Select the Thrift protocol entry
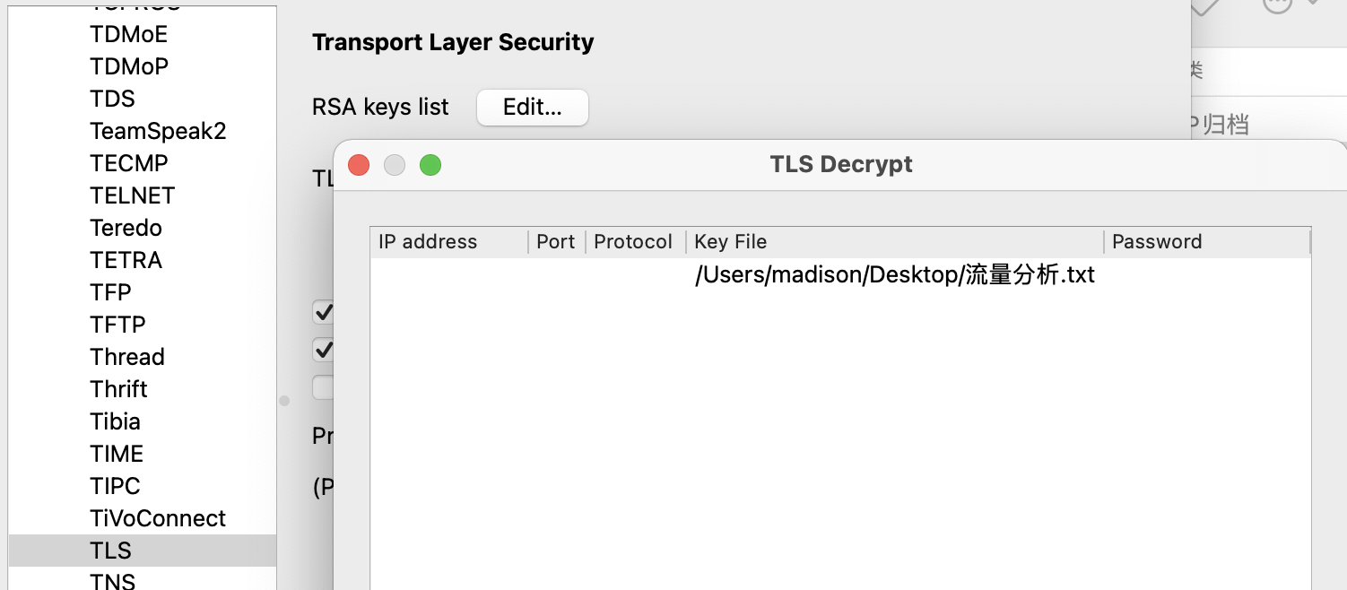Image resolution: width=1347 pixels, height=590 pixels. click(118, 389)
